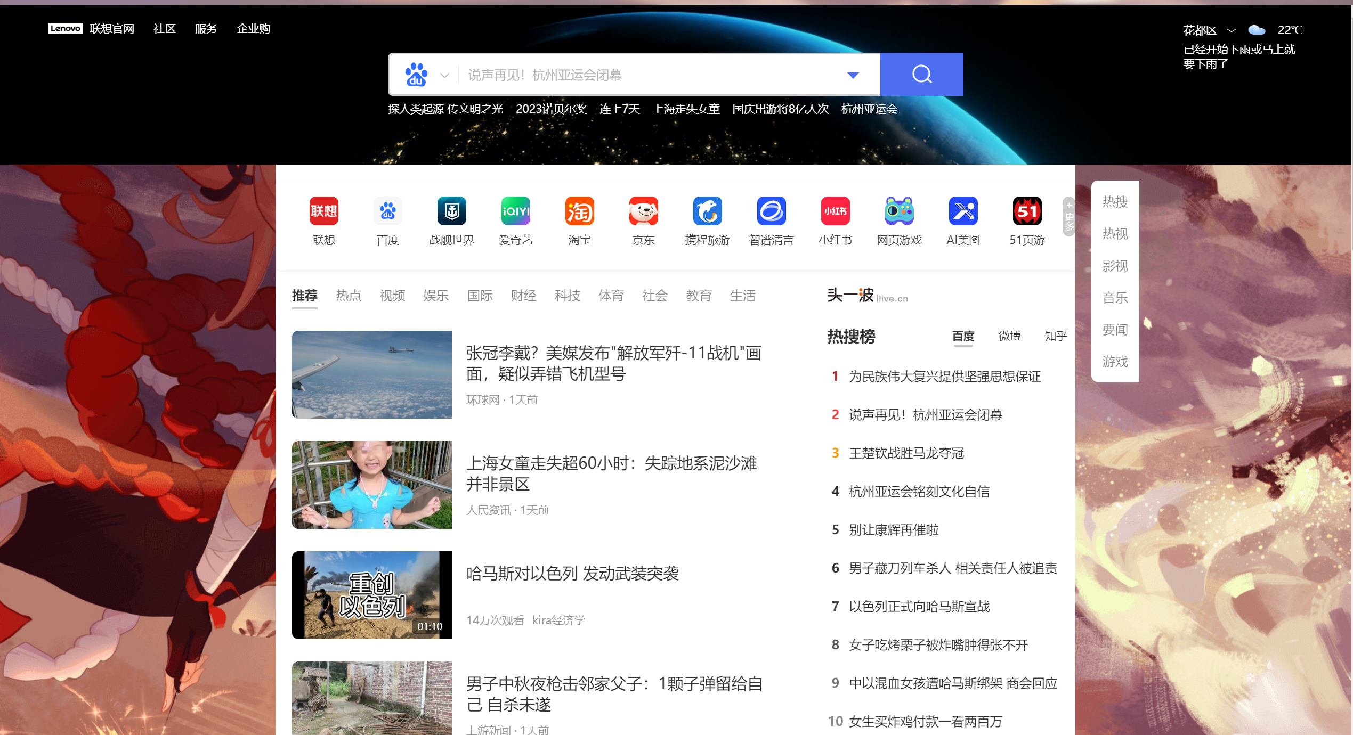The width and height of the screenshot is (1353, 735).
Task: Click the 头一波 ilive.cn logo
Action: click(867, 296)
